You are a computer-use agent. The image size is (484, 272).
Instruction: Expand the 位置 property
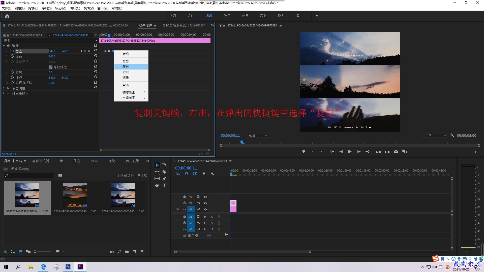(7, 51)
